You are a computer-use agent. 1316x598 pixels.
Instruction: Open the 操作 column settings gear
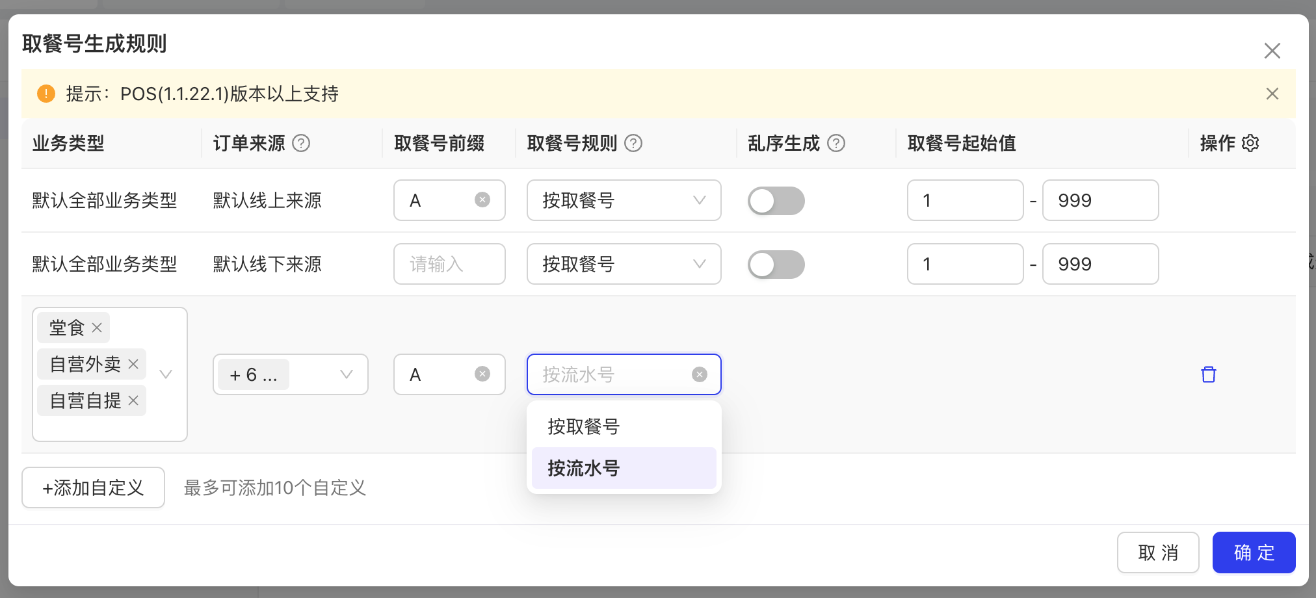[x=1250, y=143]
